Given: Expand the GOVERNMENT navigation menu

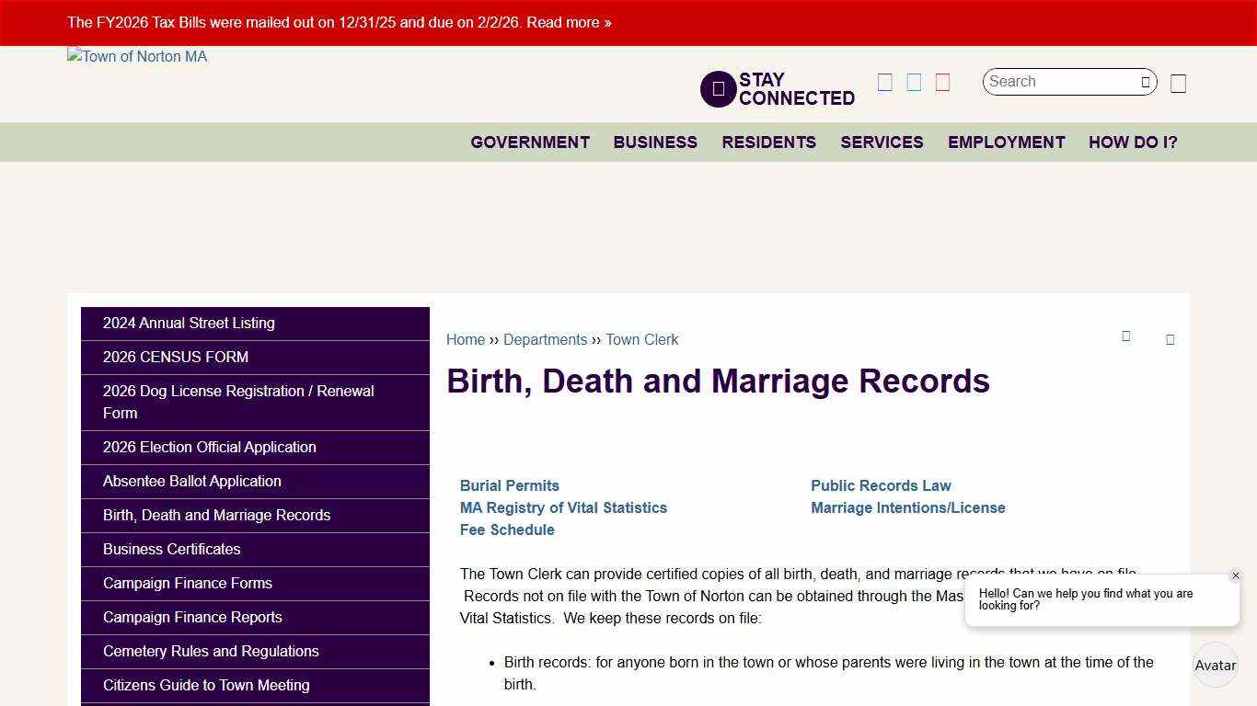Looking at the screenshot, I should pos(530,142).
